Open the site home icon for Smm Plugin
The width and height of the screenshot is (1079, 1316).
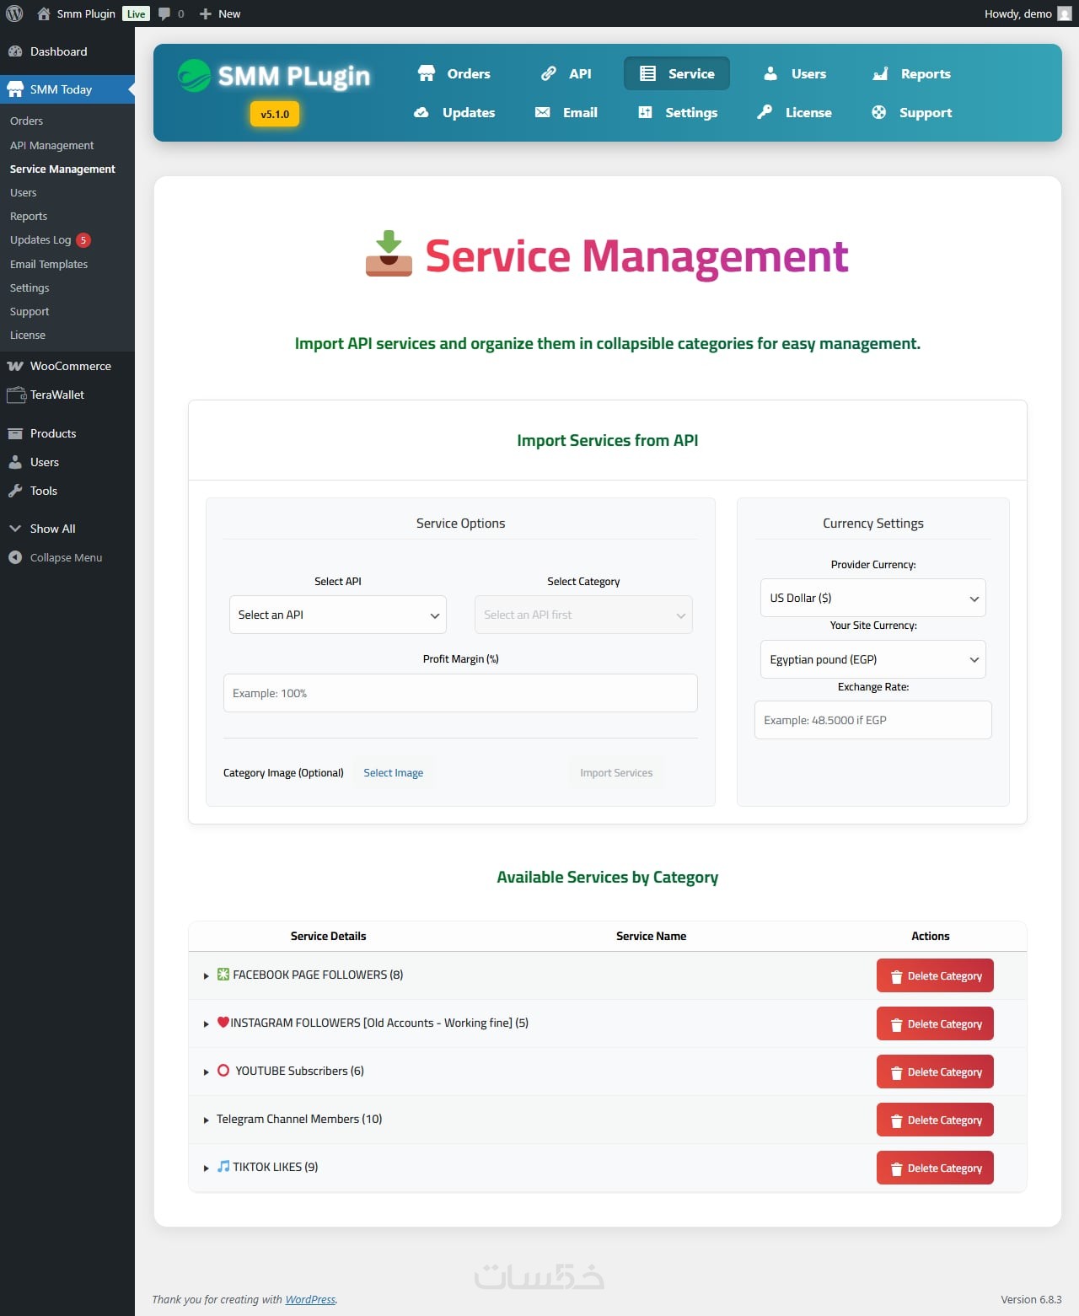[x=44, y=13]
